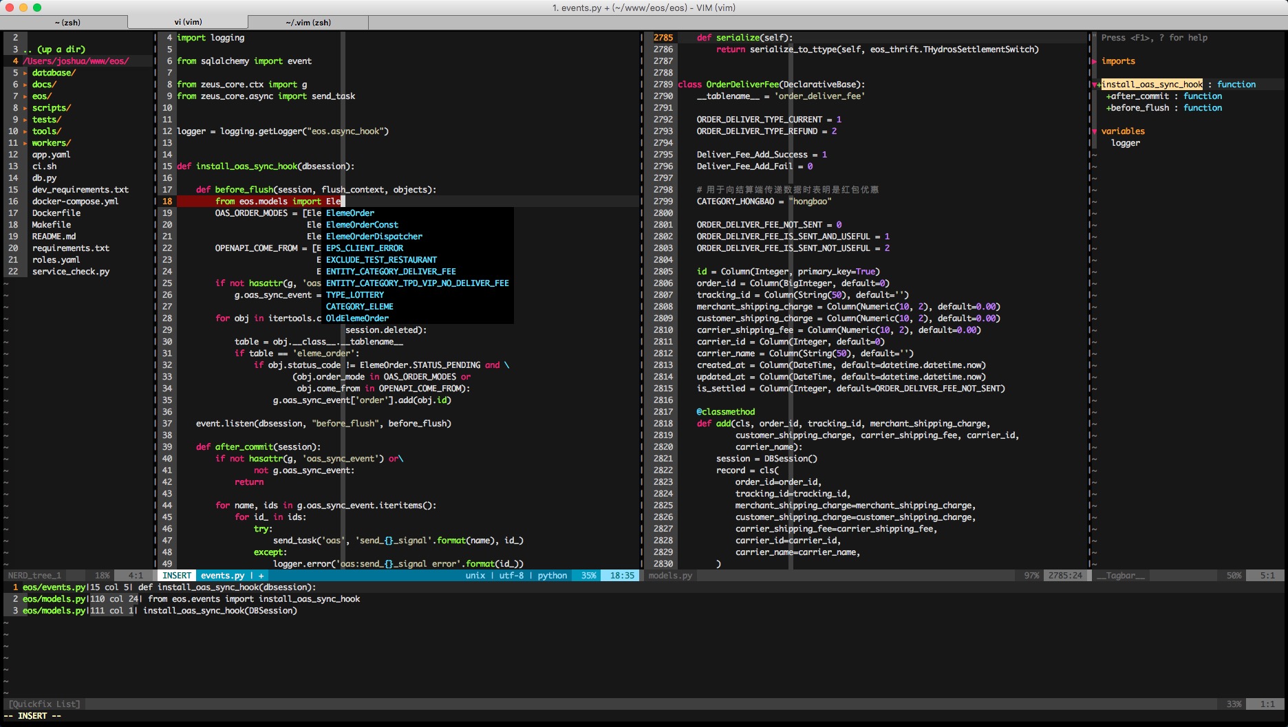This screenshot has height=727, width=1288.
Task: Click the [Quickfix List] status label
Action: pyautogui.click(x=44, y=704)
